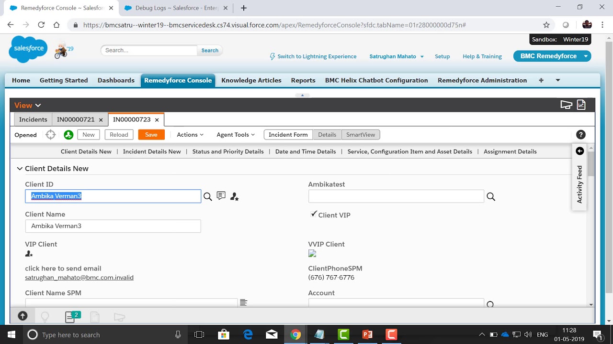Open the Setup link

click(x=442, y=56)
